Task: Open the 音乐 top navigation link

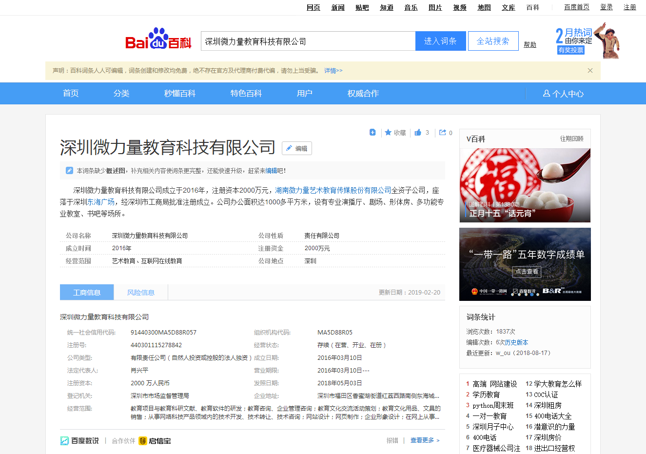Action: pos(411,7)
